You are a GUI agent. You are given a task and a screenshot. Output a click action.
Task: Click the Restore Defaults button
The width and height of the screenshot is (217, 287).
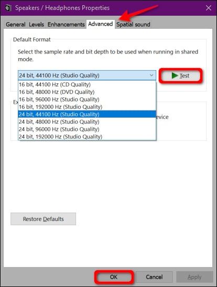click(43, 219)
